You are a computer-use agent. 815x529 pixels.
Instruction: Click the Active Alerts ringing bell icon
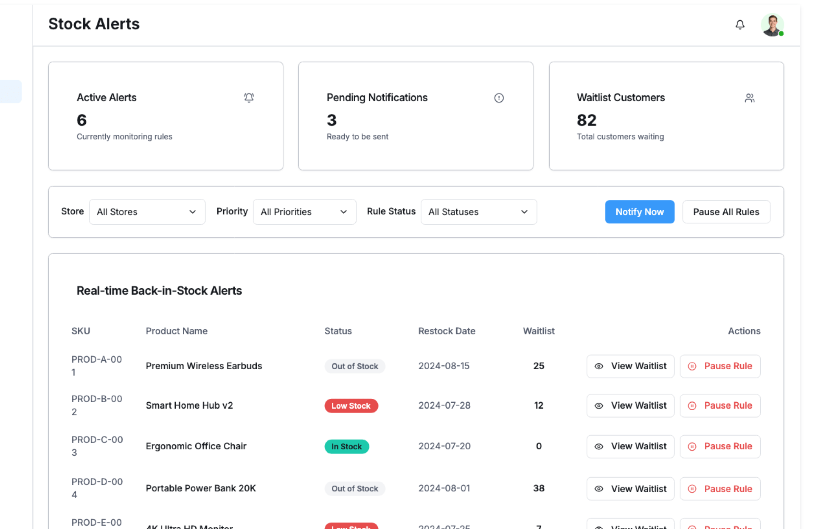(x=249, y=98)
